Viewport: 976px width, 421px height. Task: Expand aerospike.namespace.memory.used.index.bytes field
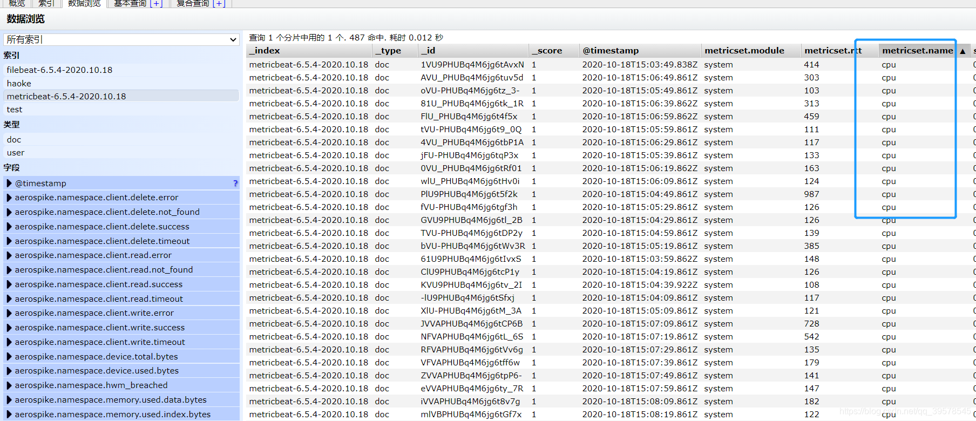click(x=9, y=415)
